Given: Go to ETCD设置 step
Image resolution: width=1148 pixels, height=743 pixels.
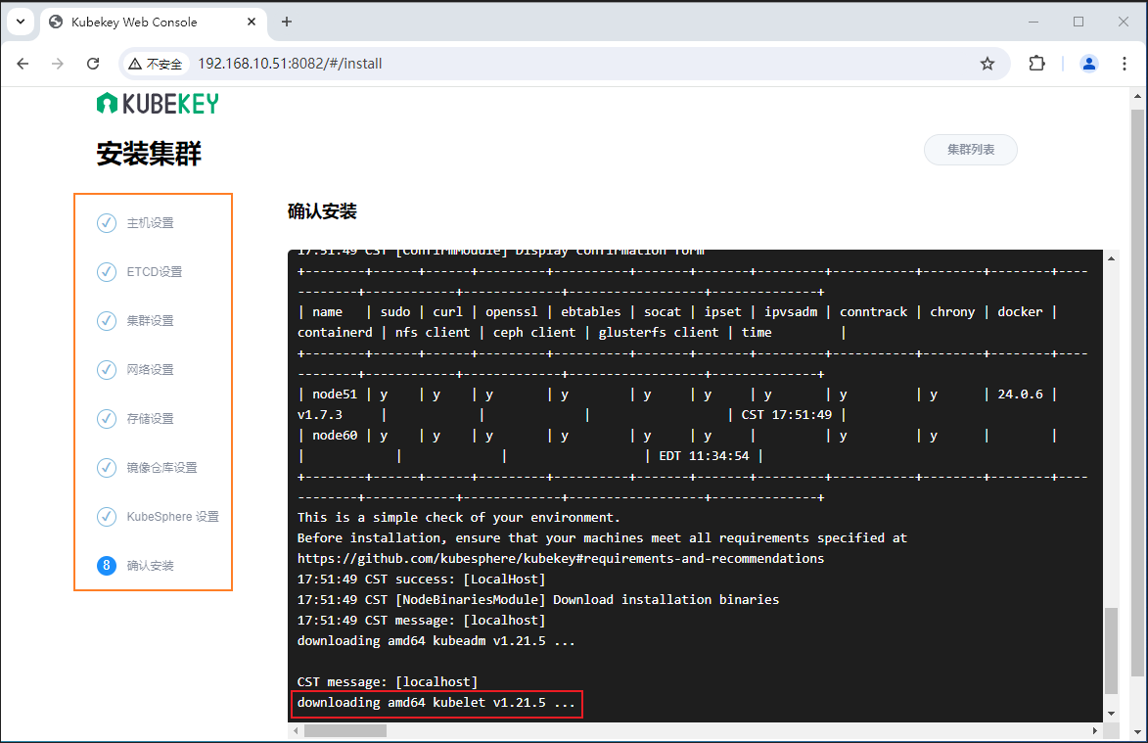Looking at the screenshot, I should [x=154, y=271].
